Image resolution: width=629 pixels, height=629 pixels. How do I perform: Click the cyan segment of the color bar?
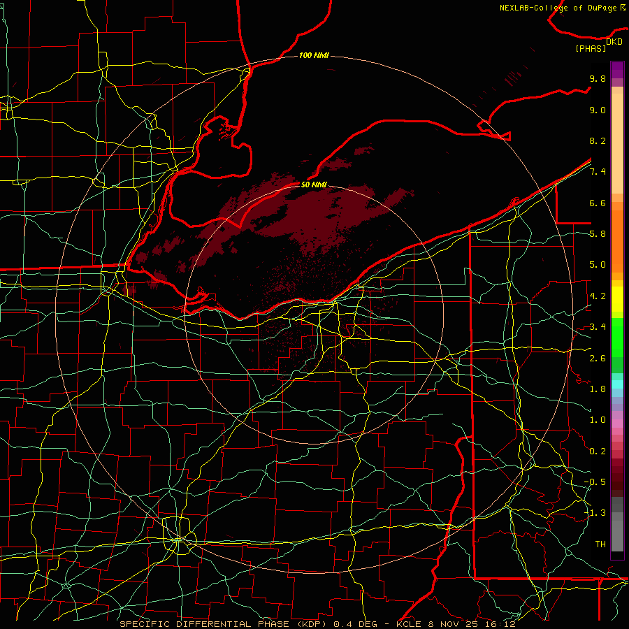coord(617,384)
